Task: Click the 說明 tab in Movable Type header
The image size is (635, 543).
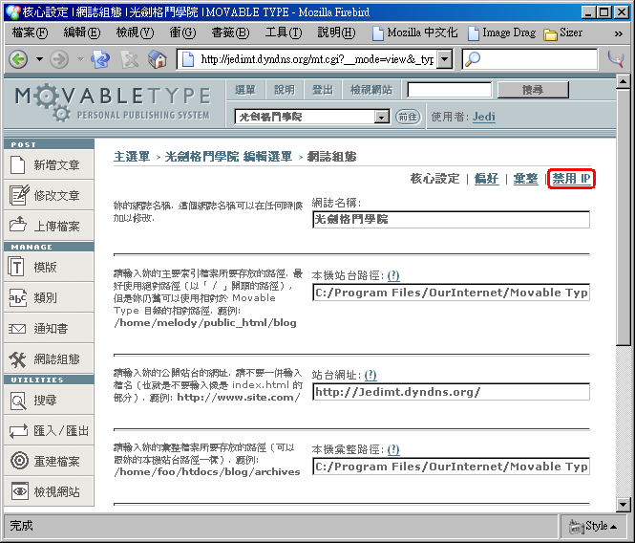Action: click(285, 90)
